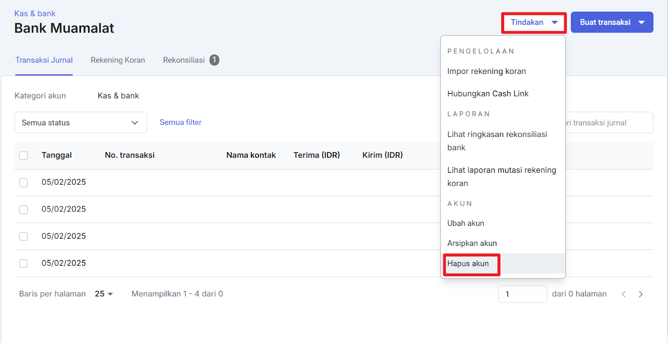Screen dimensions: 668x343
Task: Open the Buat transaksi dropdown button
Action: (612, 23)
